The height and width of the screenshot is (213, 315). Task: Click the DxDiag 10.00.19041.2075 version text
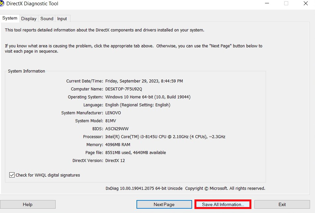pos(144,188)
